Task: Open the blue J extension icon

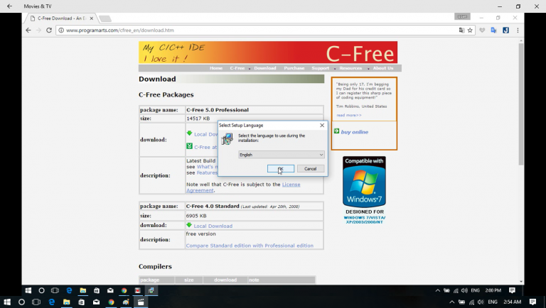Action: 505,31
